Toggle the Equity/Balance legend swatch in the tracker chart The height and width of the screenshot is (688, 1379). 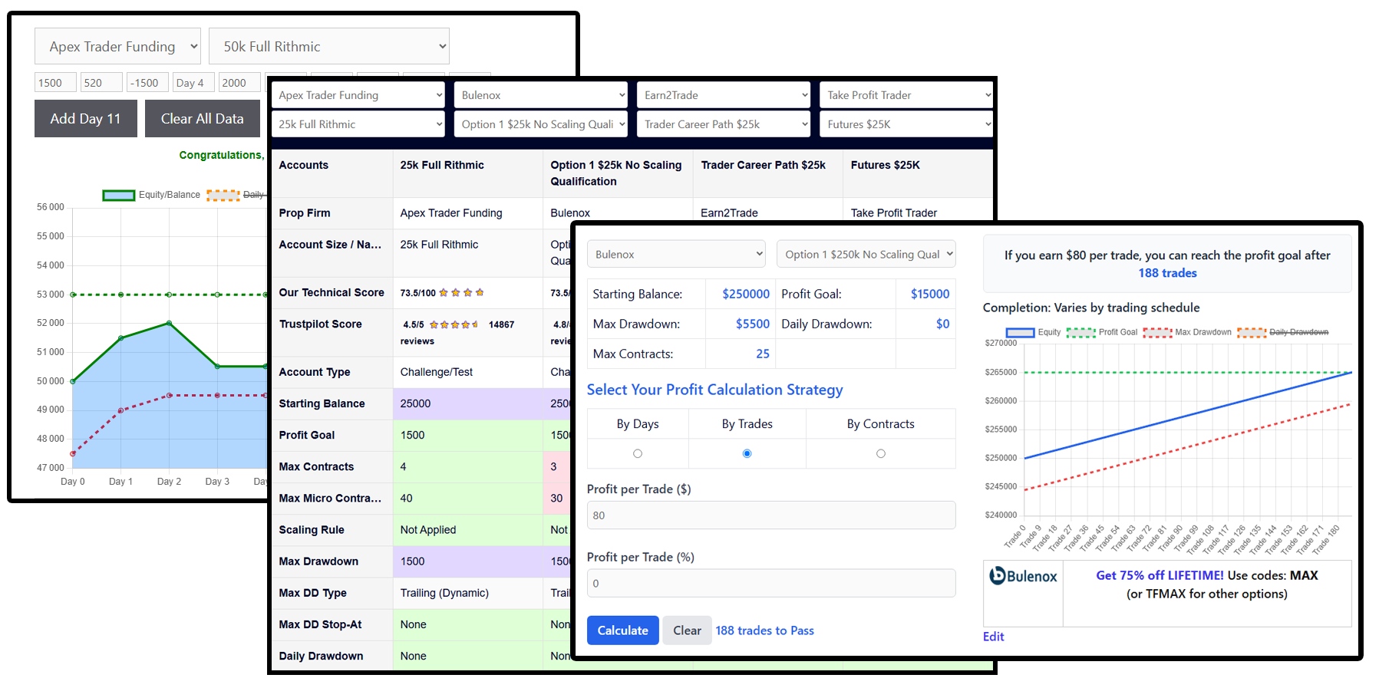(119, 195)
